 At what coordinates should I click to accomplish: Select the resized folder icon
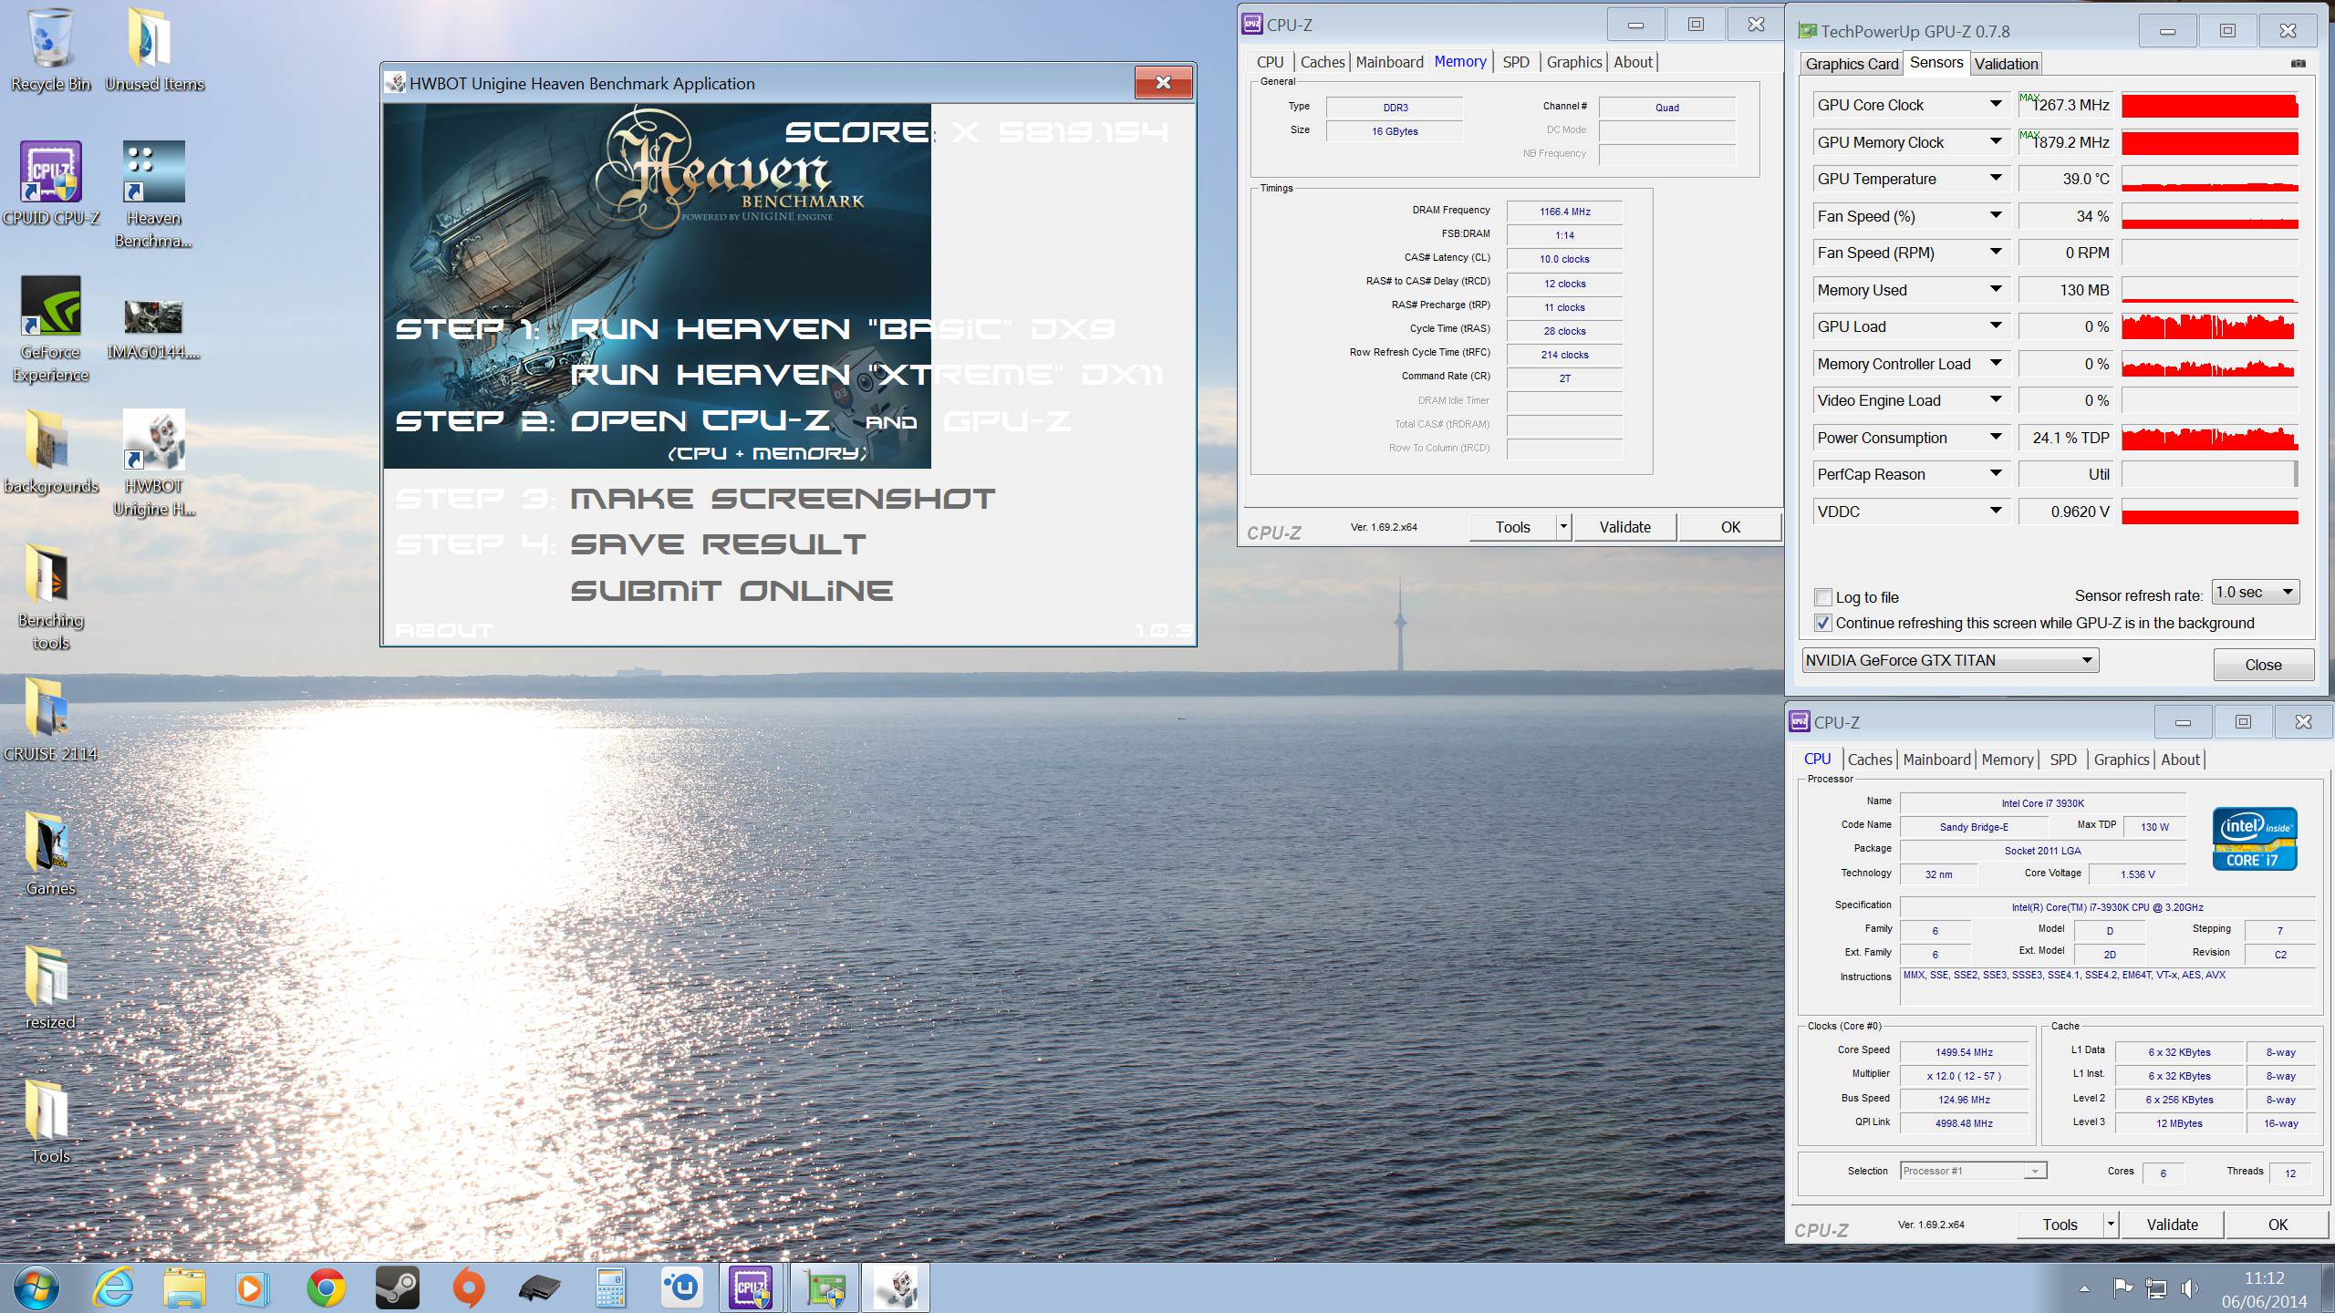(51, 987)
